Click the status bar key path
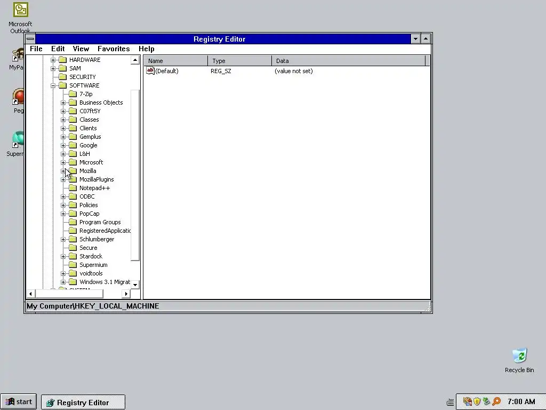 pyautogui.click(x=93, y=306)
